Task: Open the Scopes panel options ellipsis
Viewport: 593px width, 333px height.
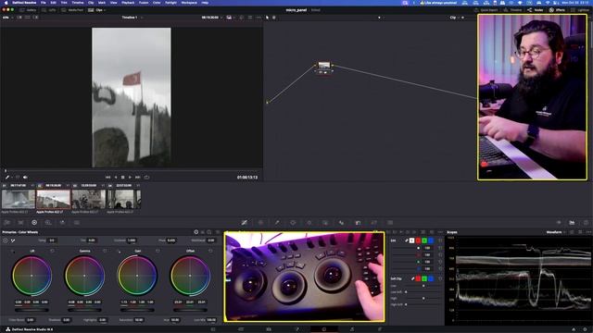Action: pyautogui.click(x=588, y=232)
